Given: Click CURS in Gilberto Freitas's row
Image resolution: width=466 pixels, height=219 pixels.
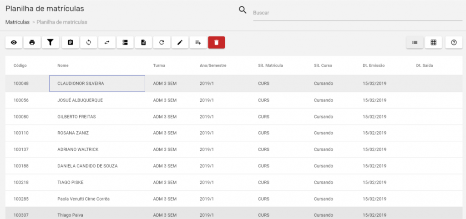Looking at the screenshot, I should [263, 117].
